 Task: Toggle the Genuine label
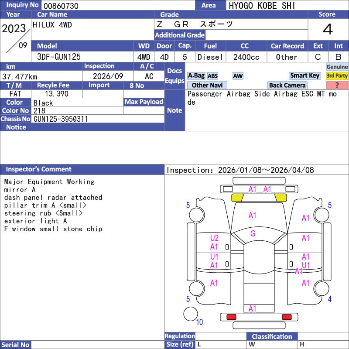tap(337, 67)
